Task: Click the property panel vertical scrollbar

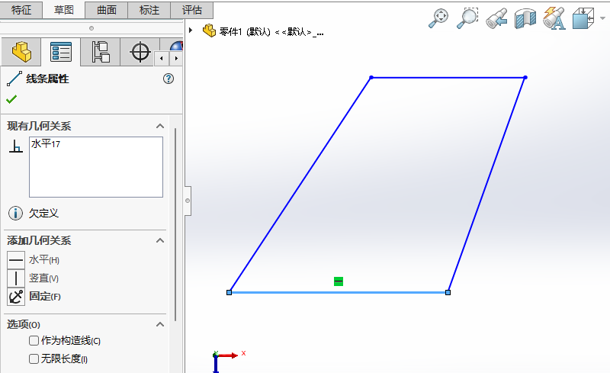Action: [175, 224]
